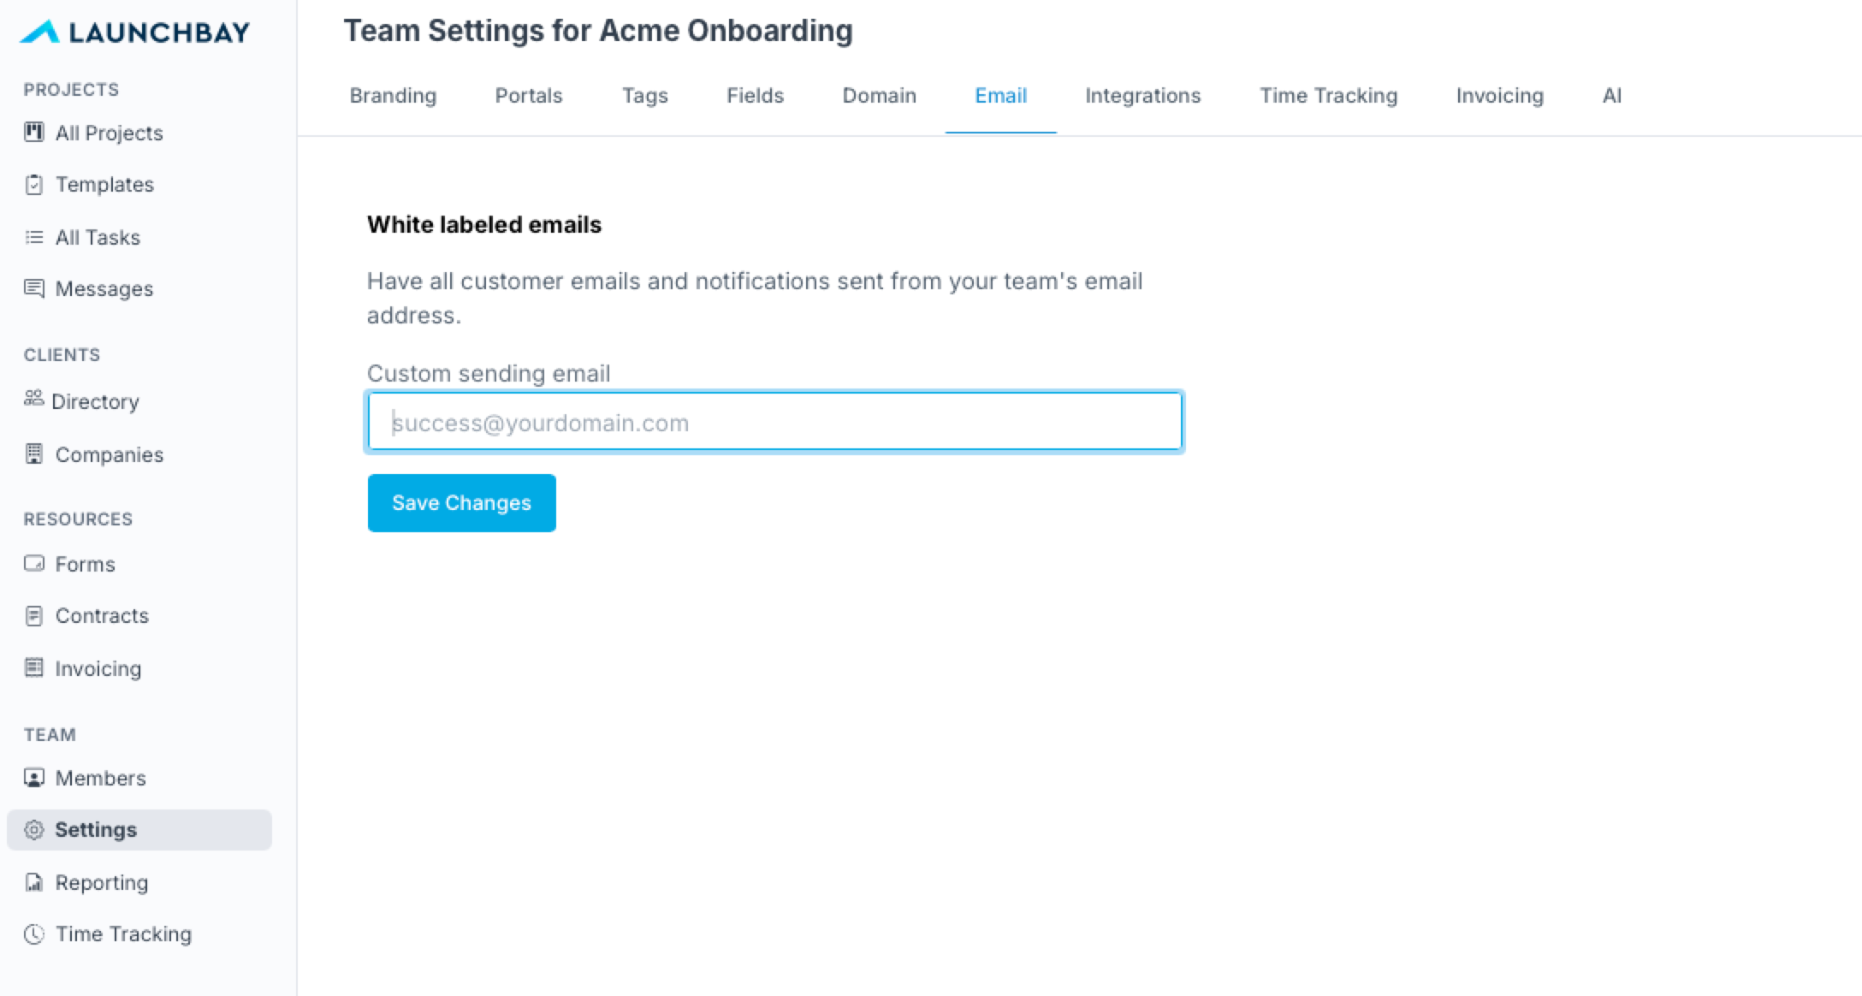Open Members in the Team section
1862x996 pixels.
point(100,778)
